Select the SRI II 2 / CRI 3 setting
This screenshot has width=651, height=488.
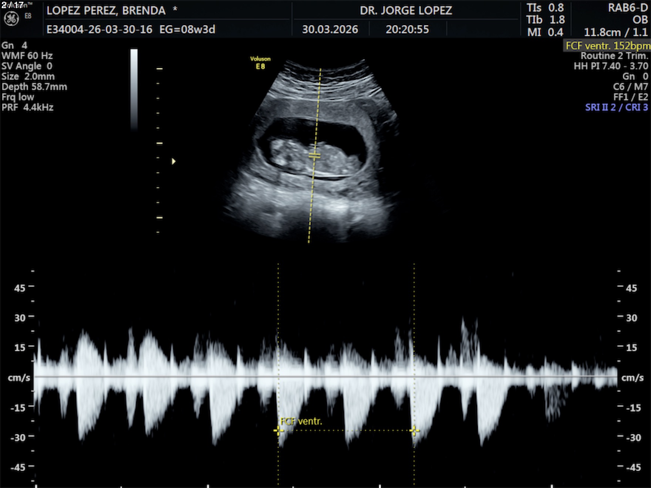tap(616, 108)
